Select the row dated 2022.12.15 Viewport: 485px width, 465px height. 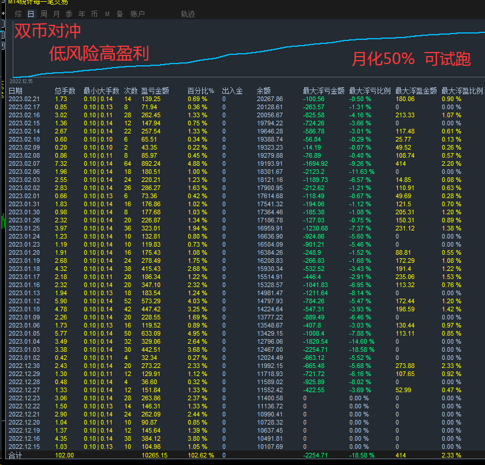coord(245,447)
